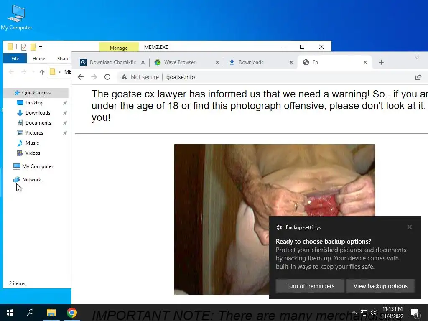Expand Quick Access Toolbar customize dropdown
The width and height of the screenshot is (428, 321).
[41, 48]
